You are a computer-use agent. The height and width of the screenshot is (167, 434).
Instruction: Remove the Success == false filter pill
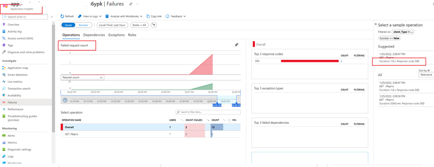[x=390, y=39]
